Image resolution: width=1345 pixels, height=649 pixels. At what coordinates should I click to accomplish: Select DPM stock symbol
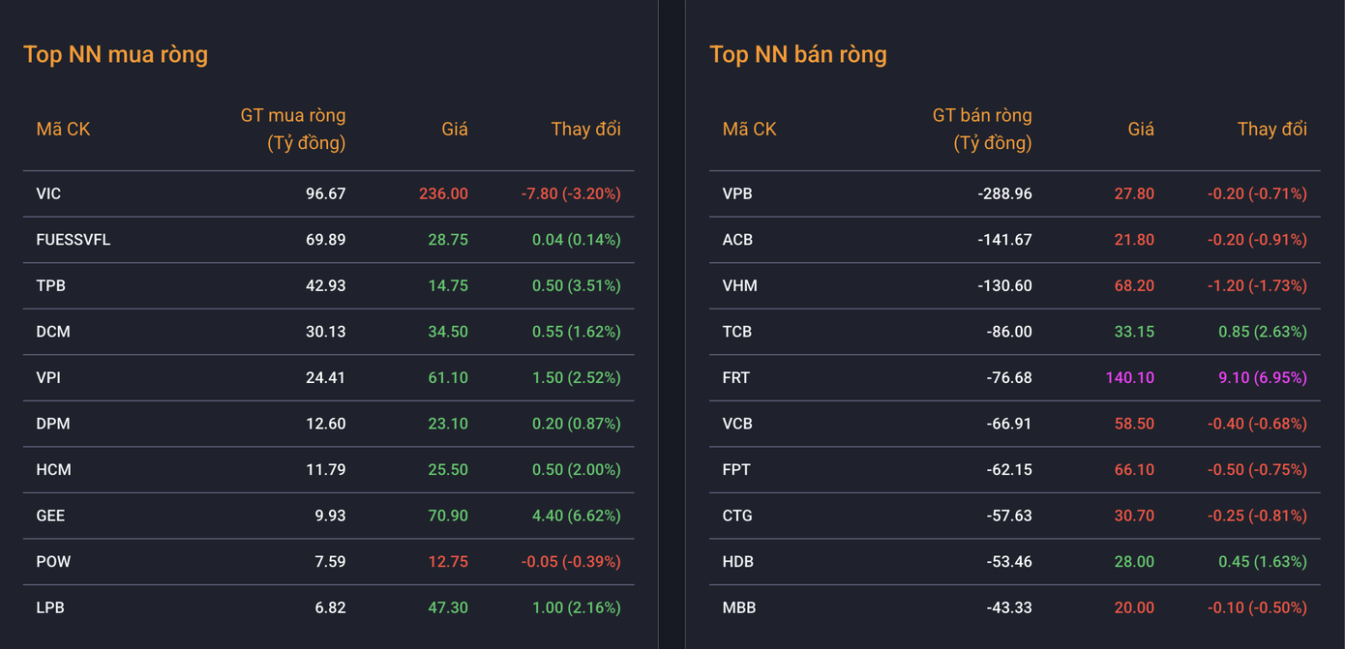point(53,424)
